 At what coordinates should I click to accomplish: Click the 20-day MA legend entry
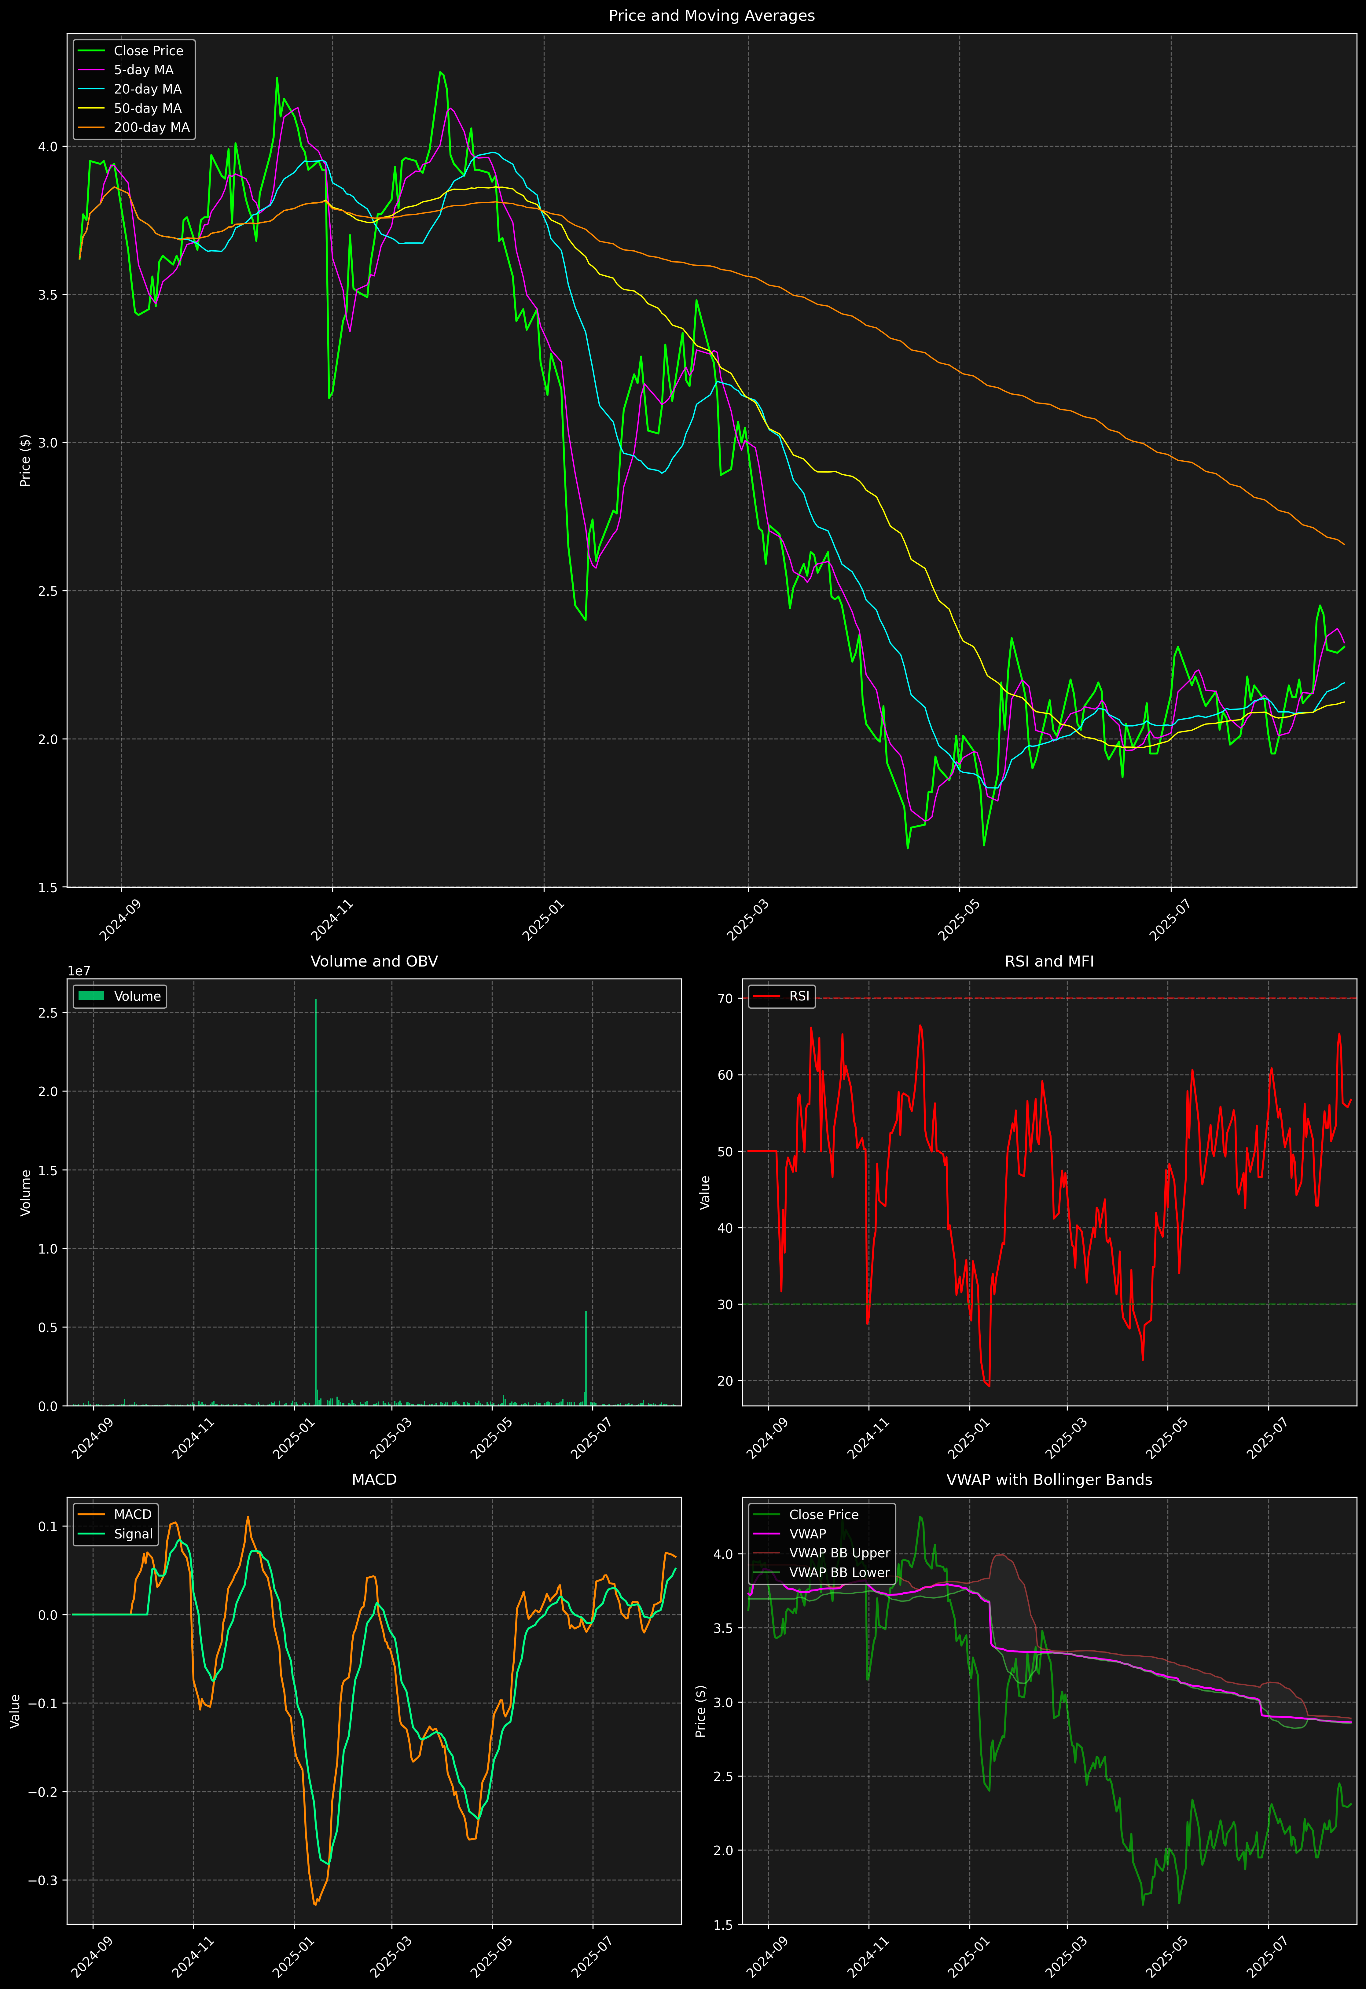coord(147,89)
